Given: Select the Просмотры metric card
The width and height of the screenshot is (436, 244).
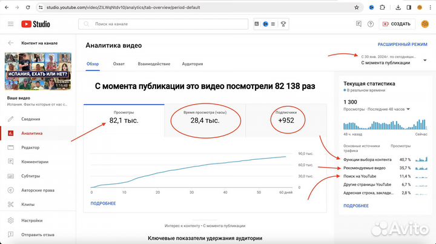Looking at the screenshot, I should click(124, 120).
